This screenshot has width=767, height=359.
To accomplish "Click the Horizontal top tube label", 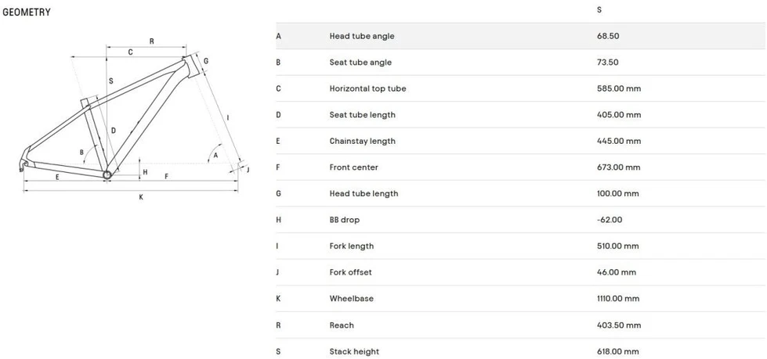I will 367,88.
